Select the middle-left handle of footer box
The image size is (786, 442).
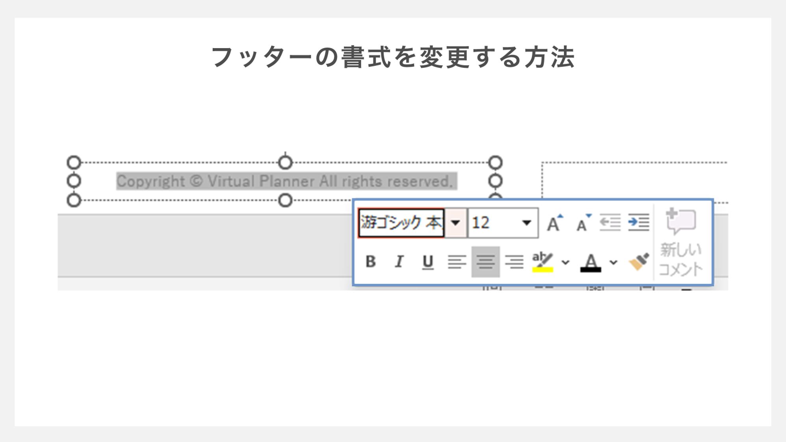(74, 181)
